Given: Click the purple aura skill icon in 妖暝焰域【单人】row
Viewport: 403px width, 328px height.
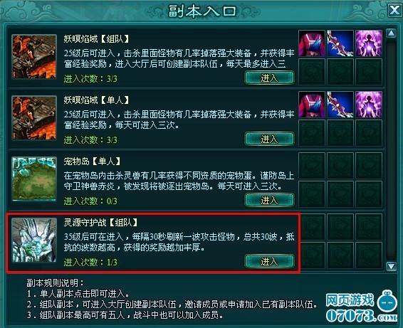Looking at the screenshot, I should pos(369,105).
